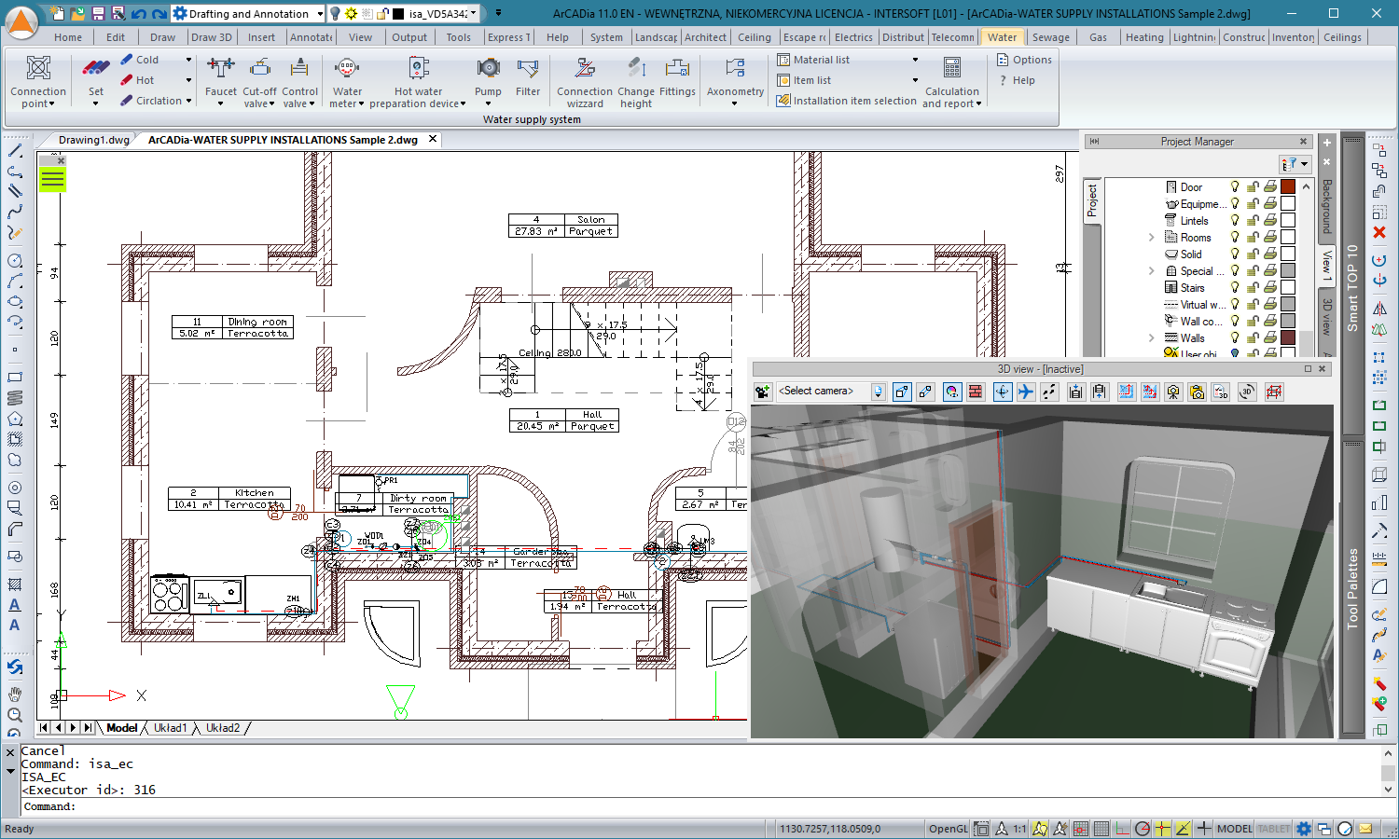Change the Walls layer color swatch

tap(1288, 337)
